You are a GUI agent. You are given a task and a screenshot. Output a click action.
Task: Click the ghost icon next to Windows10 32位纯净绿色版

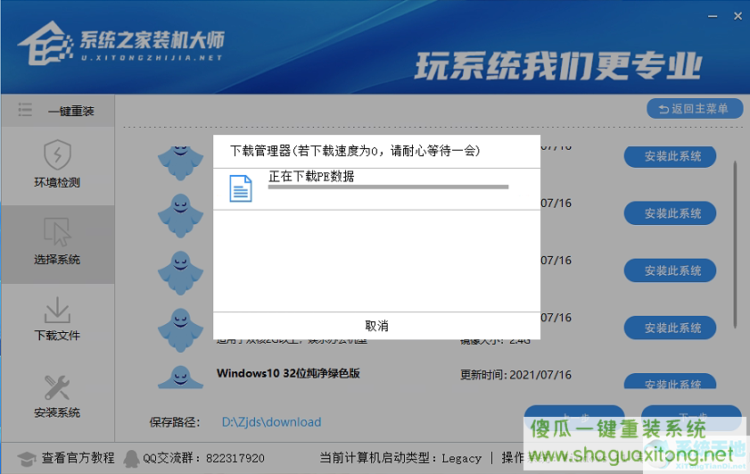[x=180, y=378]
